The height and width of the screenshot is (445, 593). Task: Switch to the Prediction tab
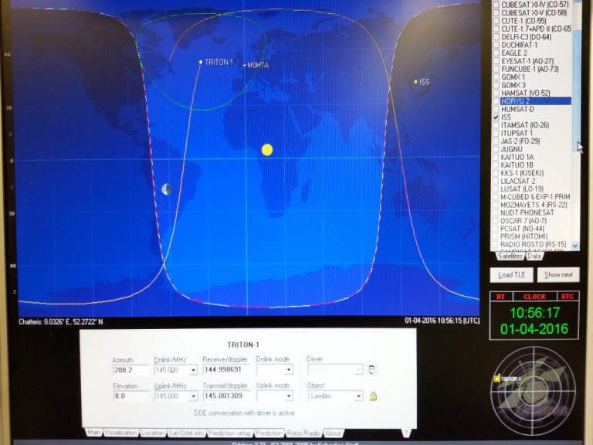point(269,433)
